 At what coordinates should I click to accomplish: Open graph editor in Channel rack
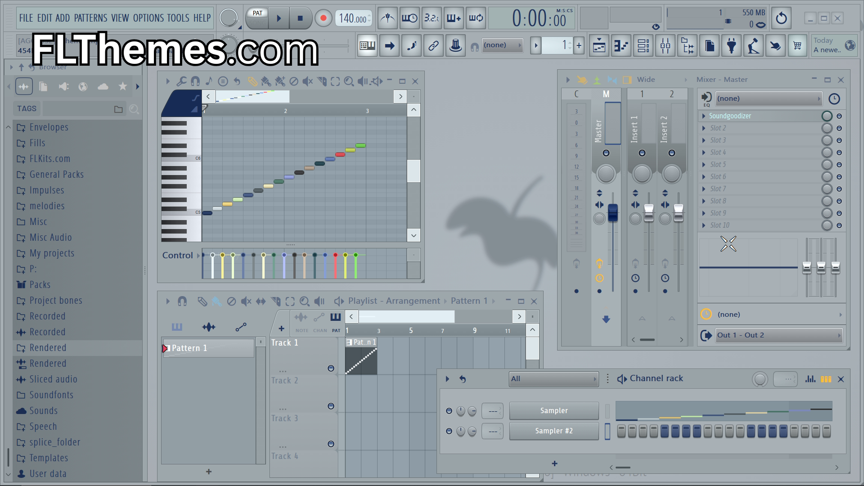(810, 379)
